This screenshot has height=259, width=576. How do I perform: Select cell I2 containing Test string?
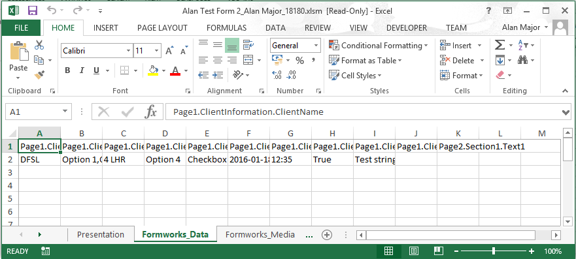(x=375, y=160)
